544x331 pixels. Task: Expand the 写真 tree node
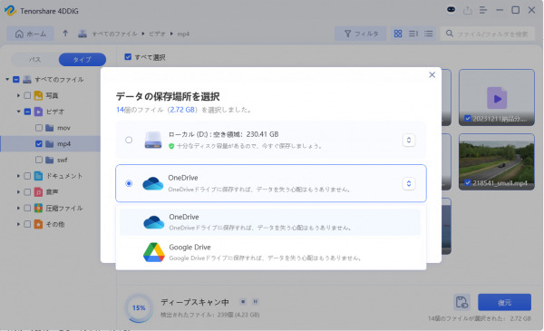[x=18, y=95]
